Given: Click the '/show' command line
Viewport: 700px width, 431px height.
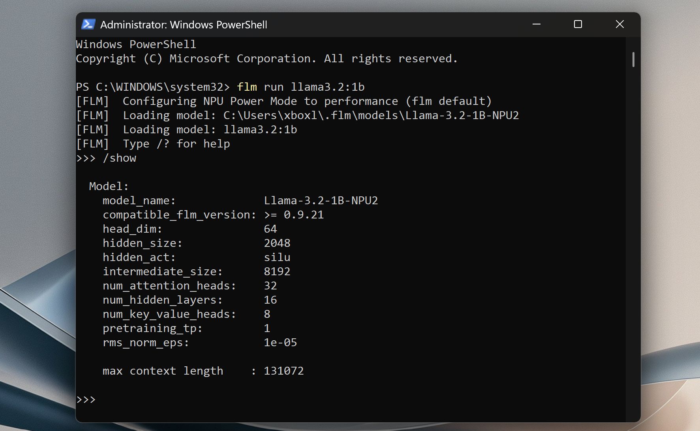Looking at the screenshot, I should pyautogui.click(x=106, y=158).
